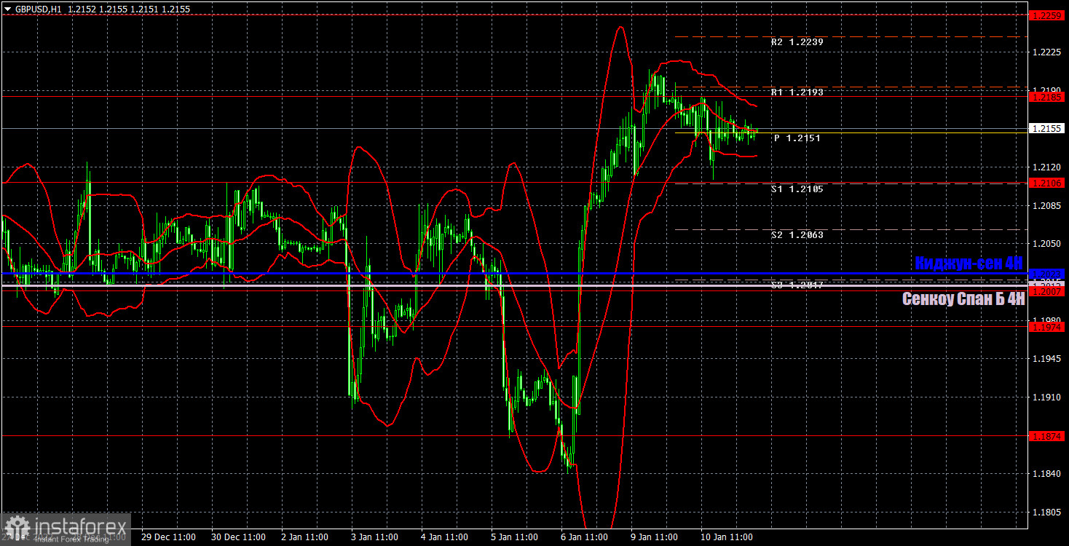Screen dimensions: 1069x546
Task: Click the 1.2050 price axis value
Action: pos(1046,244)
